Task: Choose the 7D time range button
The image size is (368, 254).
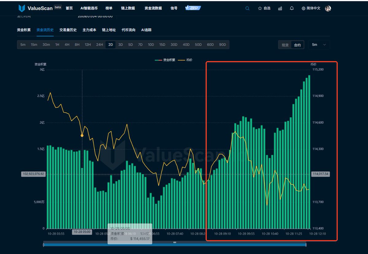Action: [140, 45]
